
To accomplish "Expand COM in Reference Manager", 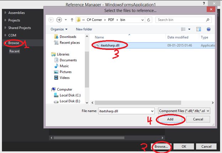I will pyautogui.click(x=5, y=35).
